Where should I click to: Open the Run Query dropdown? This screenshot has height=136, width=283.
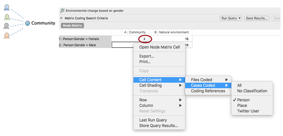[x=230, y=18]
